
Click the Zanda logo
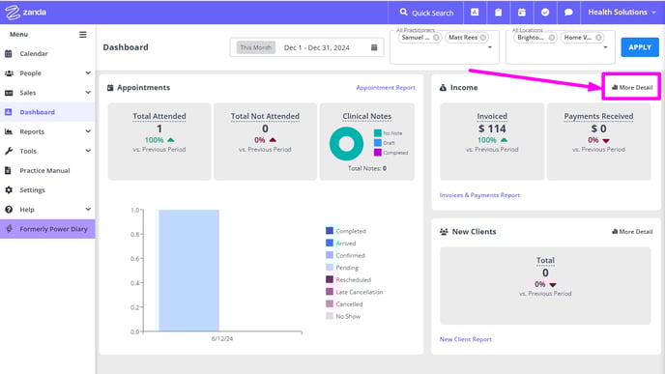(25, 13)
